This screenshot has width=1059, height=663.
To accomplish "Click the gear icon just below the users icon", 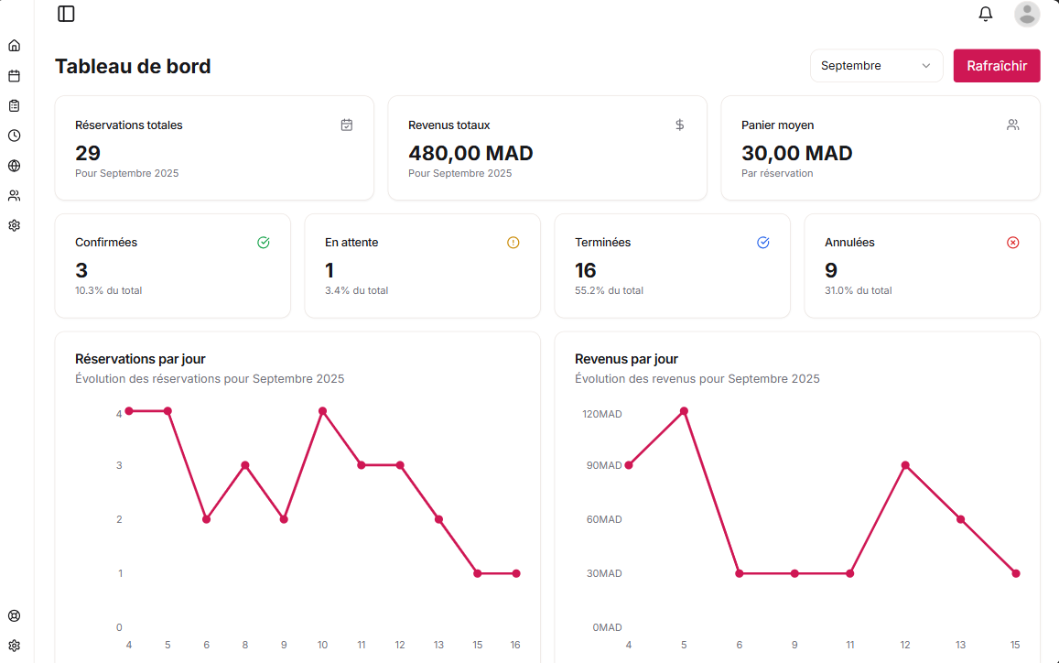I will tap(14, 225).
